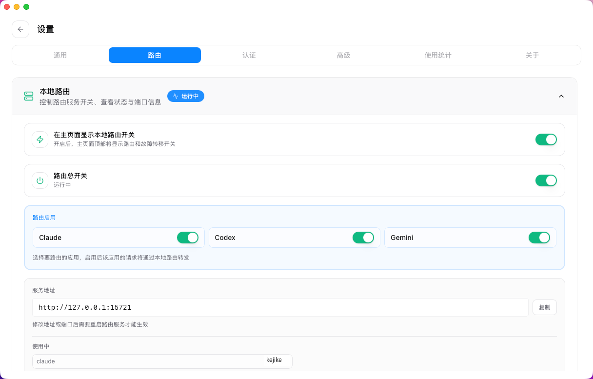Open the 关于 tab
Screen dimensions: 593x379
click(x=533, y=55)
